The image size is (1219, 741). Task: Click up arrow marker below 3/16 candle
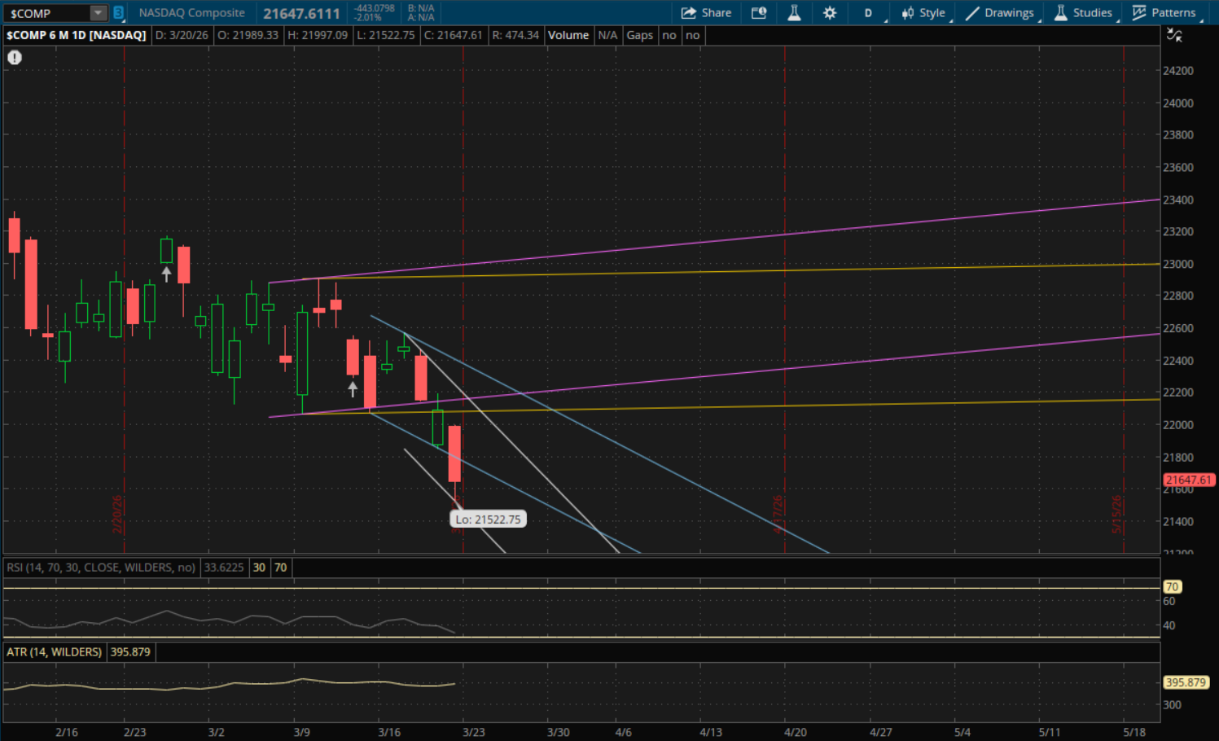[x=353, y=389]
